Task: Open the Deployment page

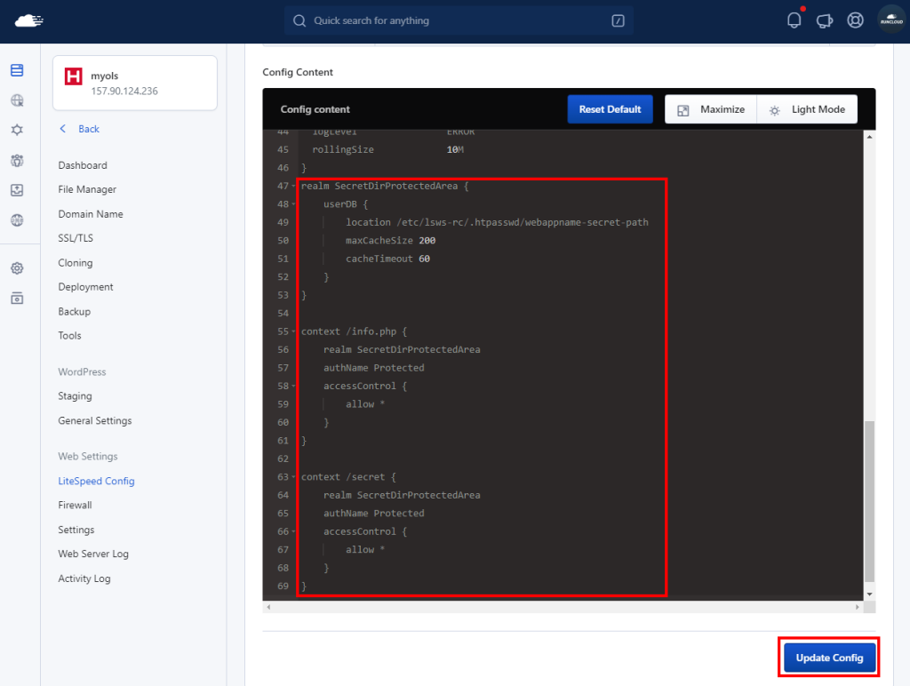Action: 85,287
